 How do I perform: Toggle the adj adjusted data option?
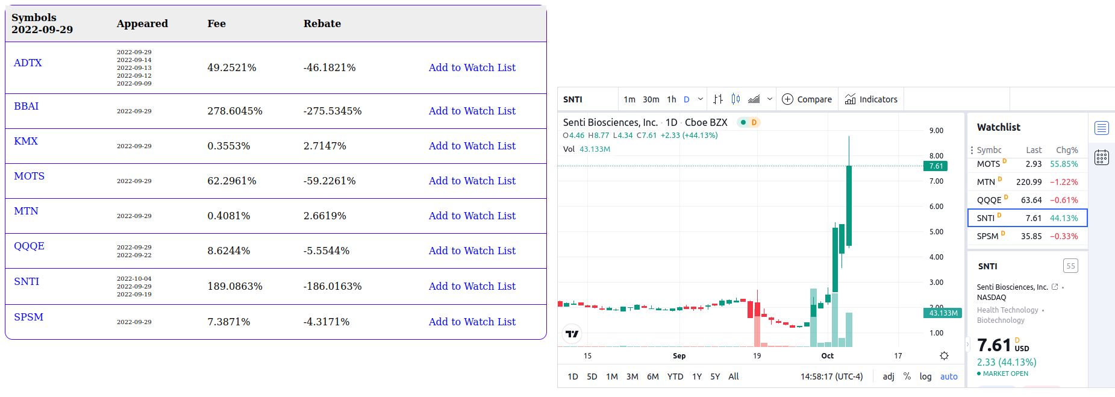tap(889, 377)
